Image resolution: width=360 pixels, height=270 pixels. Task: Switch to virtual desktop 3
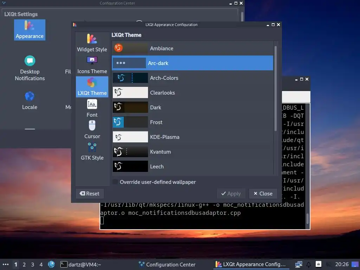pos(33,264)
